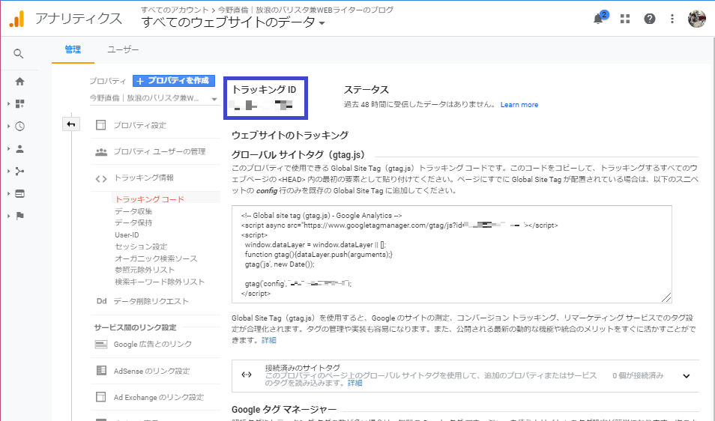The width and height of the screenshot is (715, 421).
Task: Click 詳細 link in 接続済みのサイトタグ box
Action: click(355, 383)
